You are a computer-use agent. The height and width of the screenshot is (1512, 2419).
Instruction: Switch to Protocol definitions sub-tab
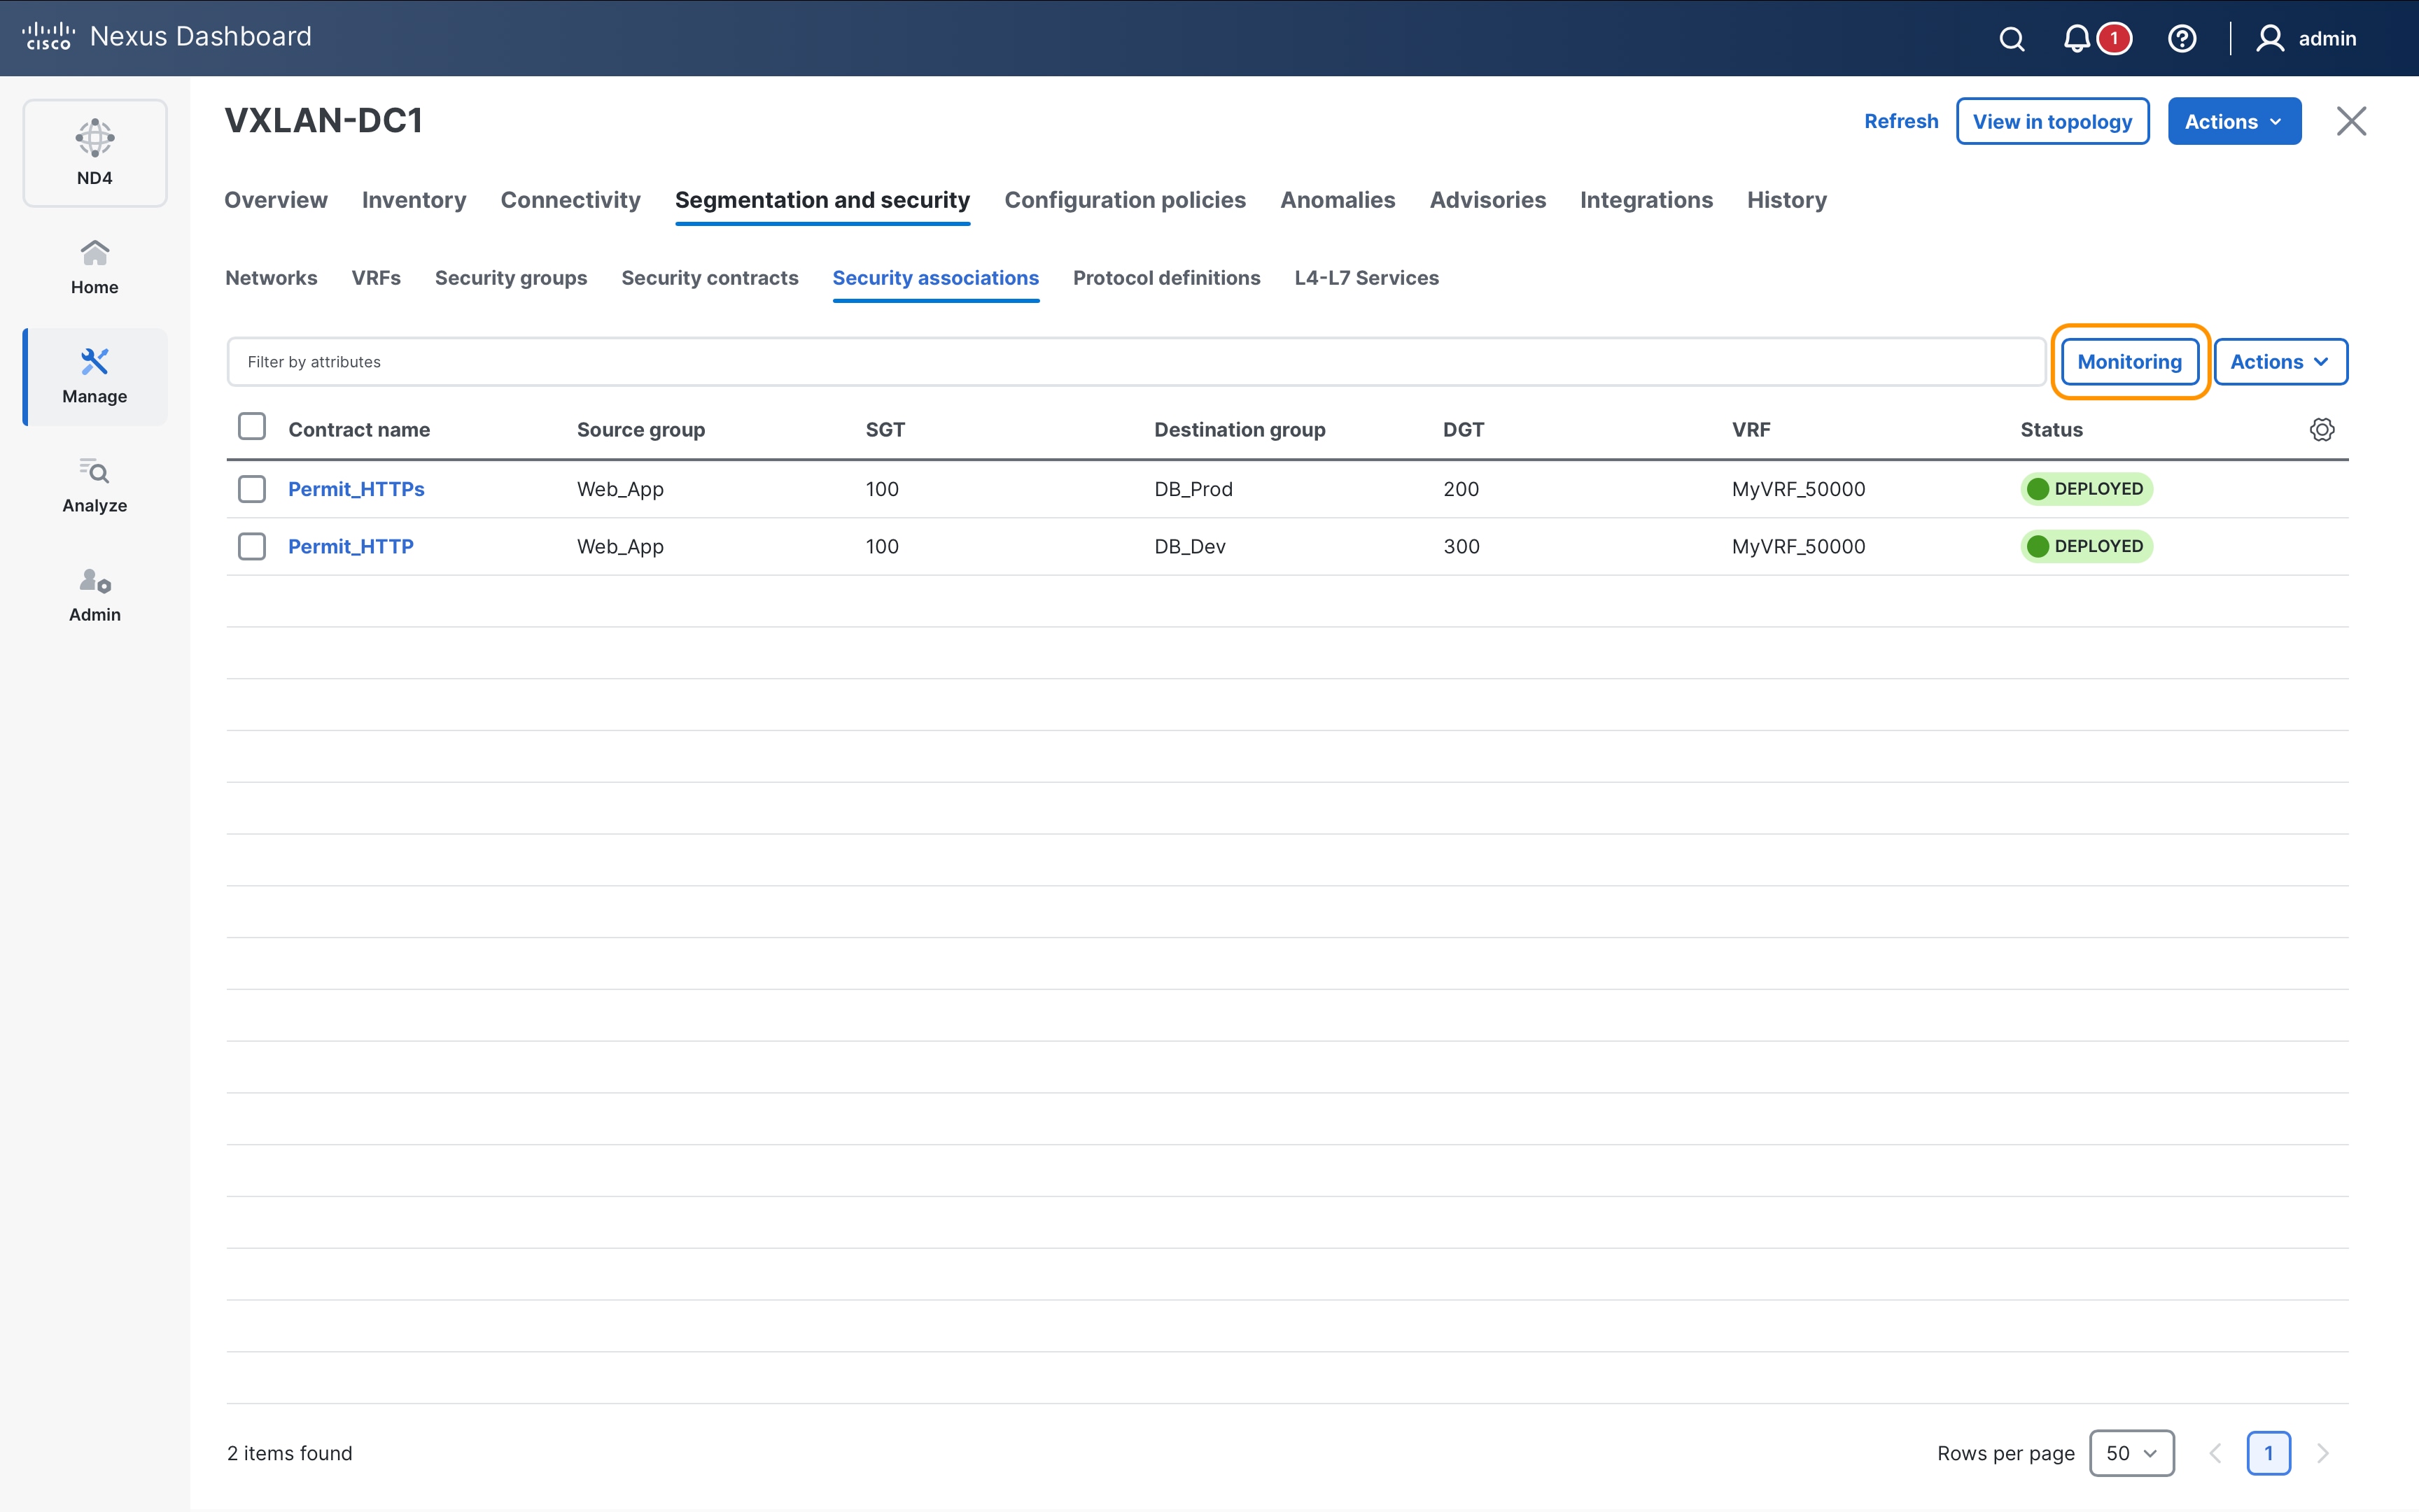(1167, 278)
